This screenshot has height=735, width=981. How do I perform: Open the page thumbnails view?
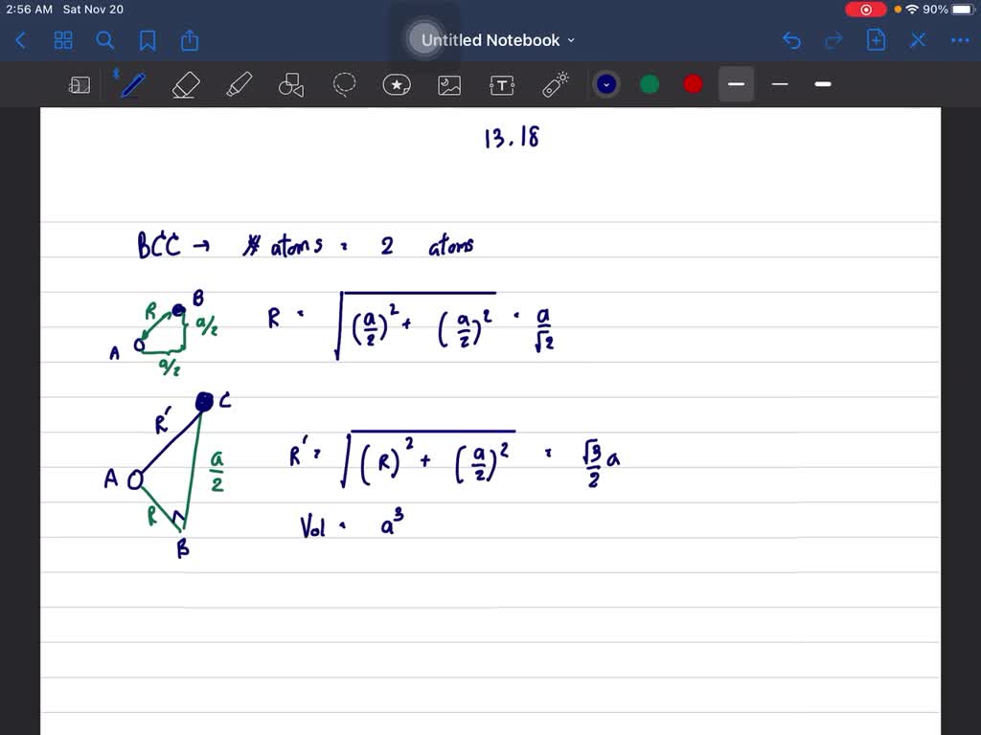point(63,40)
